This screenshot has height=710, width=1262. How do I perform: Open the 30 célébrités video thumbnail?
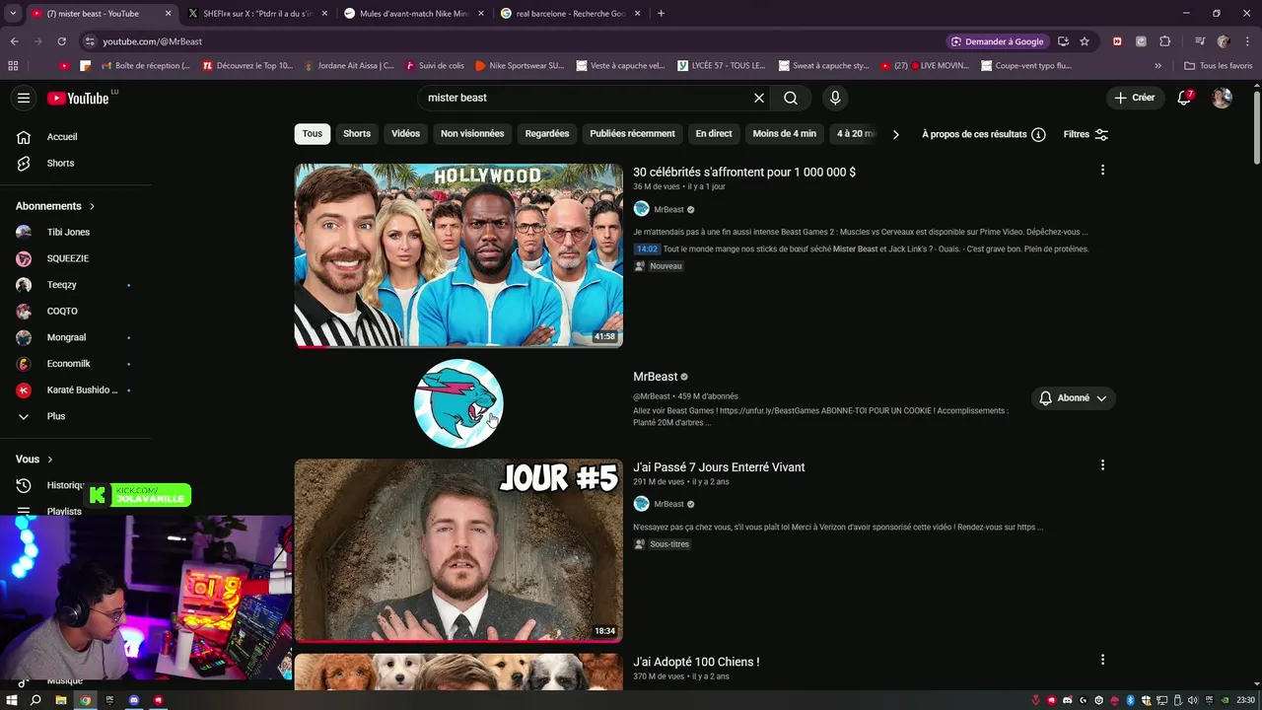click(x=458, y=255)
